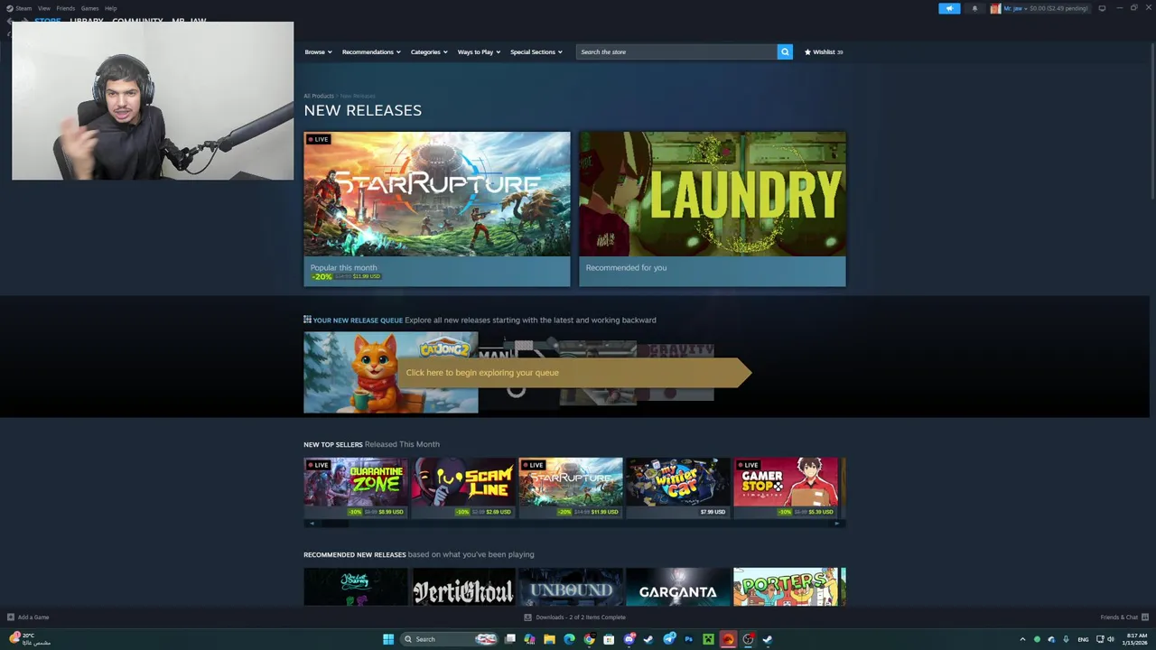
Task: Open the VertiGhoul recommended release
Action: [463, 587]
